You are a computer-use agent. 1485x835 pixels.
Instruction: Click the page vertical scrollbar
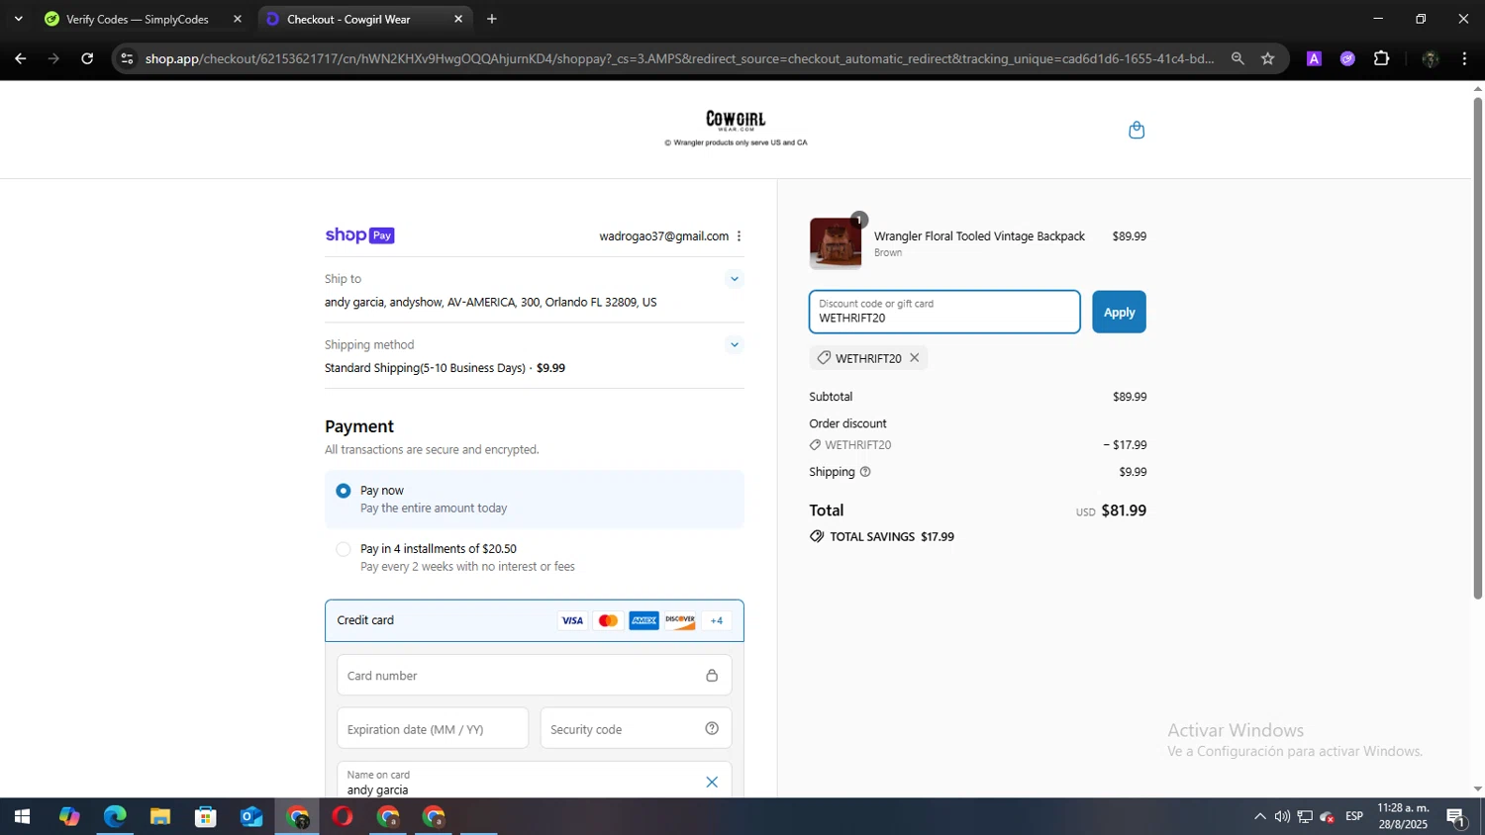1478,346
